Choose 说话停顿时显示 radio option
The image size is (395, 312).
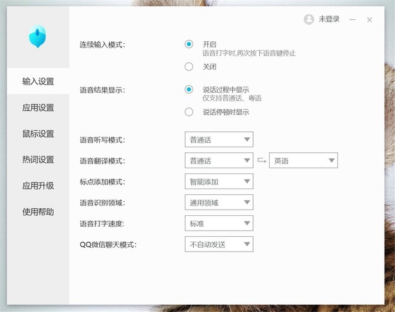pos(189,112)
